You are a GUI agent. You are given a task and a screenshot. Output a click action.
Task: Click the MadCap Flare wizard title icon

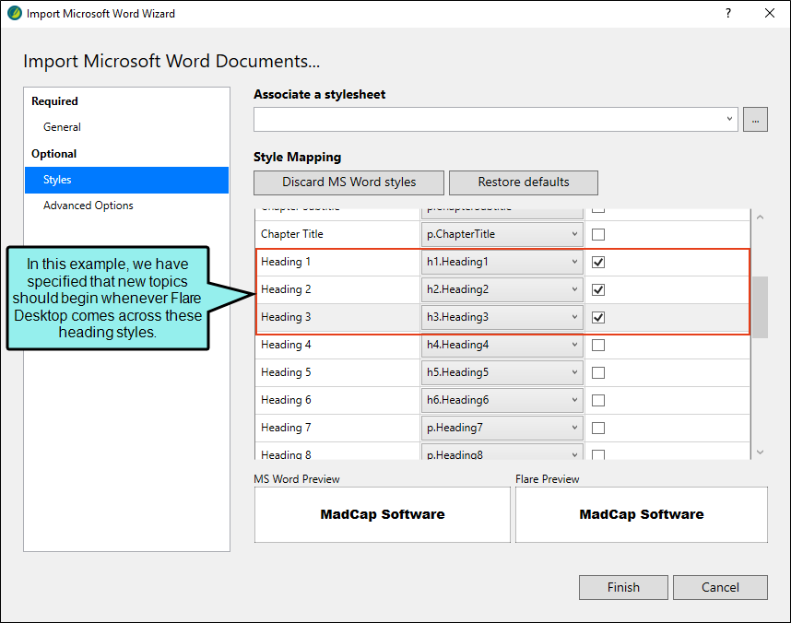coord(14,13)
